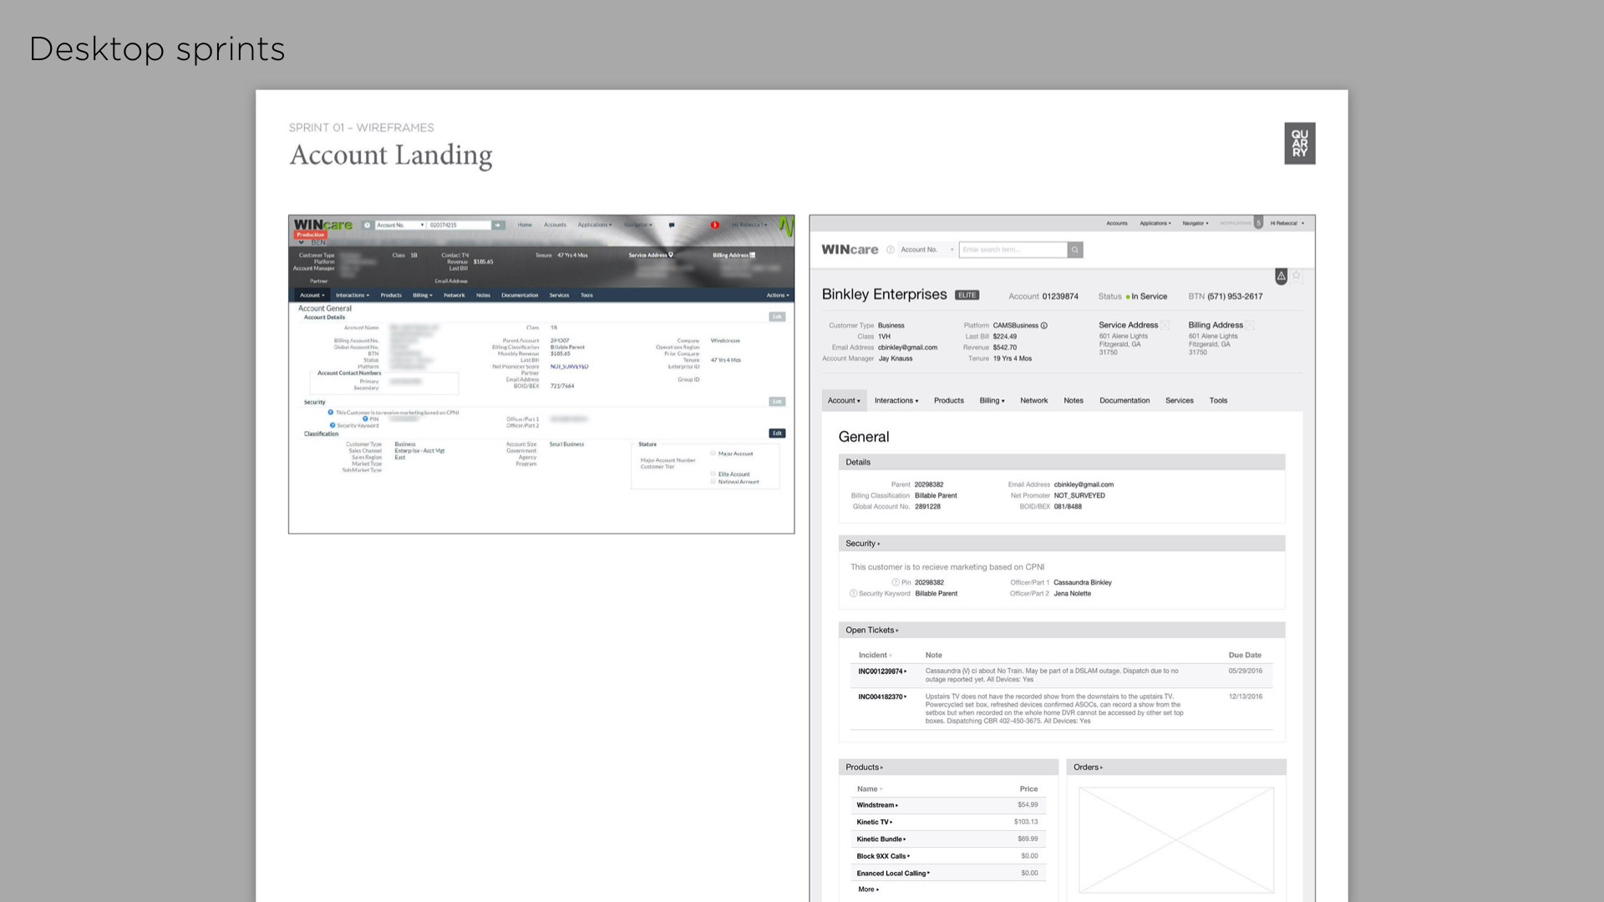
Task: Click the help icon next to WINcare logo
Action: click(x=891, y=250)
